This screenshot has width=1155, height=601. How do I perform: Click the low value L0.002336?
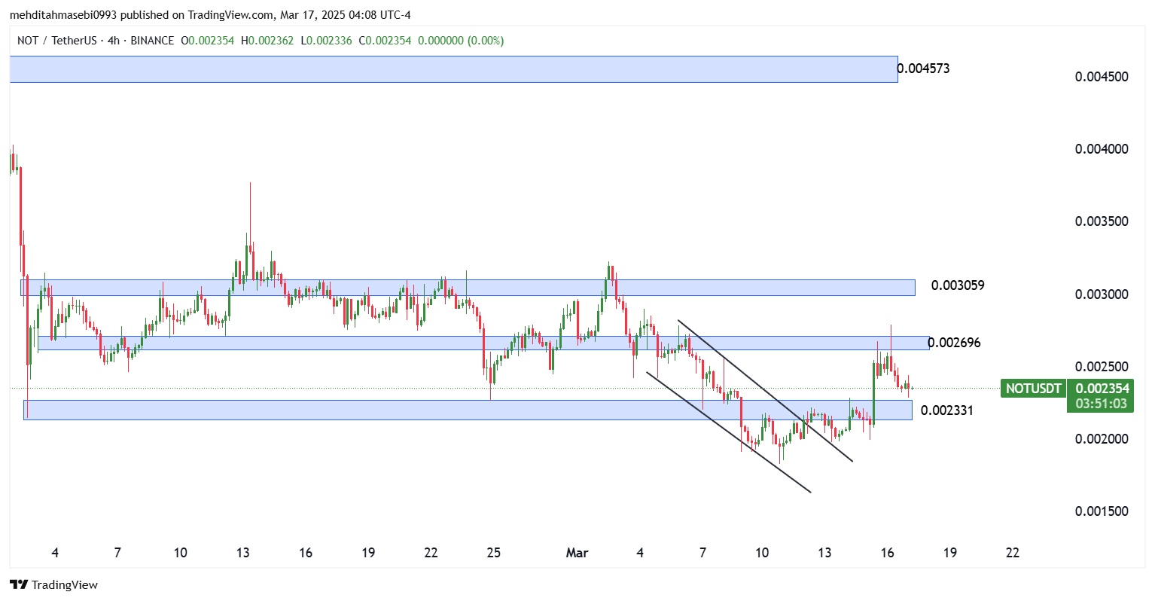tap(326, 41)
